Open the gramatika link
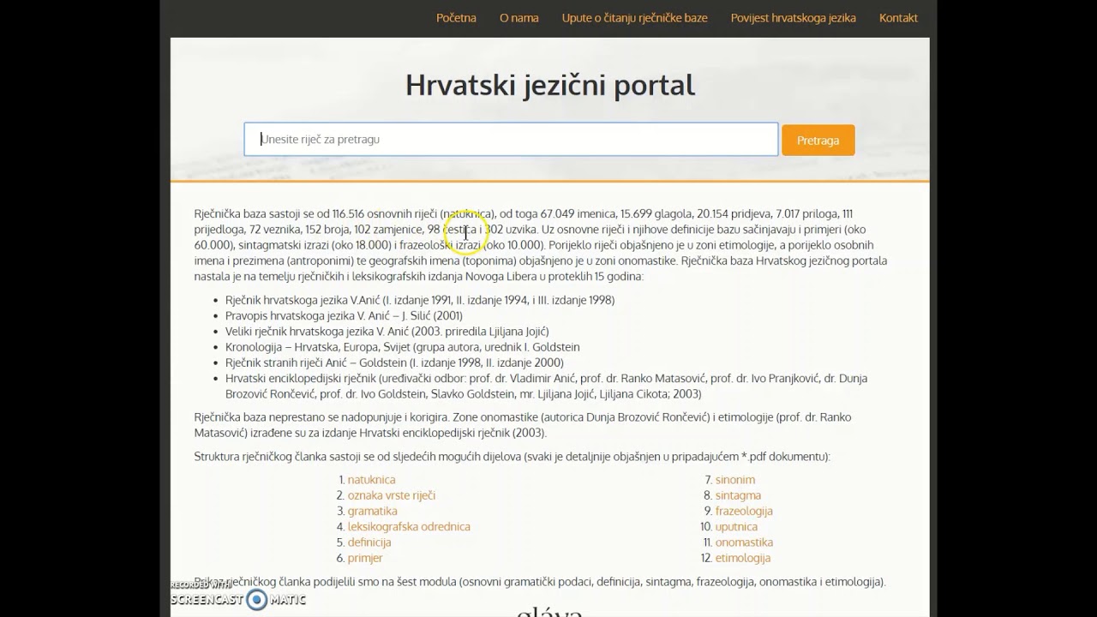 pyautogui.click(x=373, y=511)
